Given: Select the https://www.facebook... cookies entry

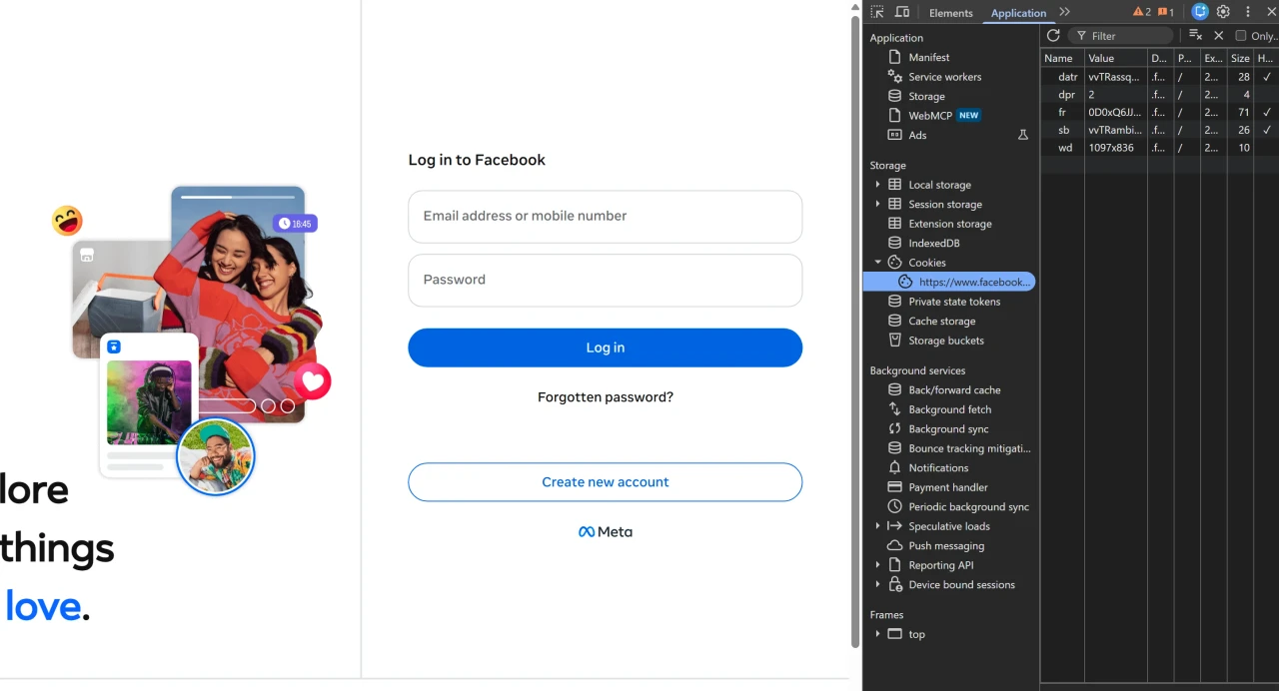Looking at the screenshot, I should (x=949, y=283).
